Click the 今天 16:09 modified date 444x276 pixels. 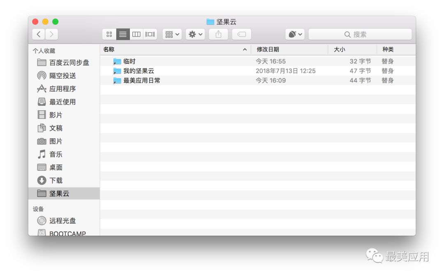tap(271, 81)
